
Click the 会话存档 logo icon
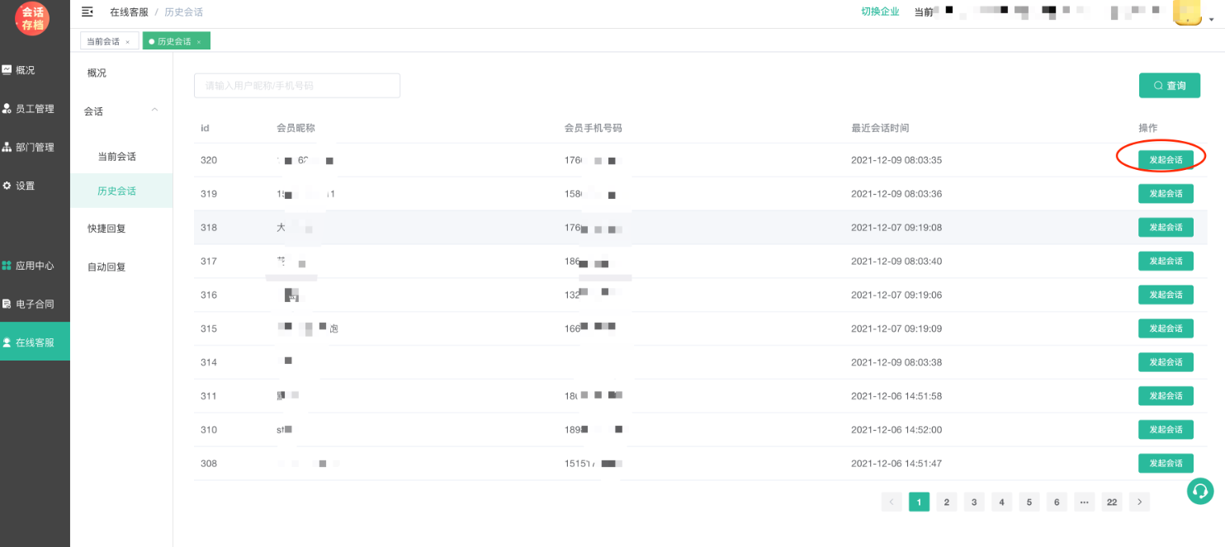coord(32,18)
